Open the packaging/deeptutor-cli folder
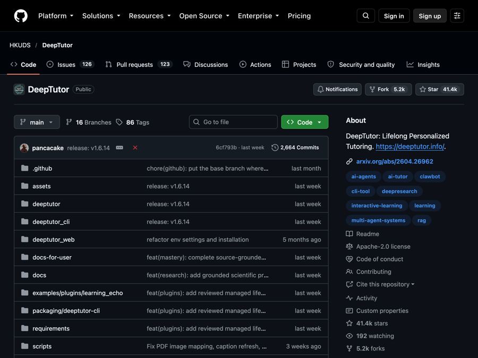Viewport: 478px width, 358px height. coord(66,311)
